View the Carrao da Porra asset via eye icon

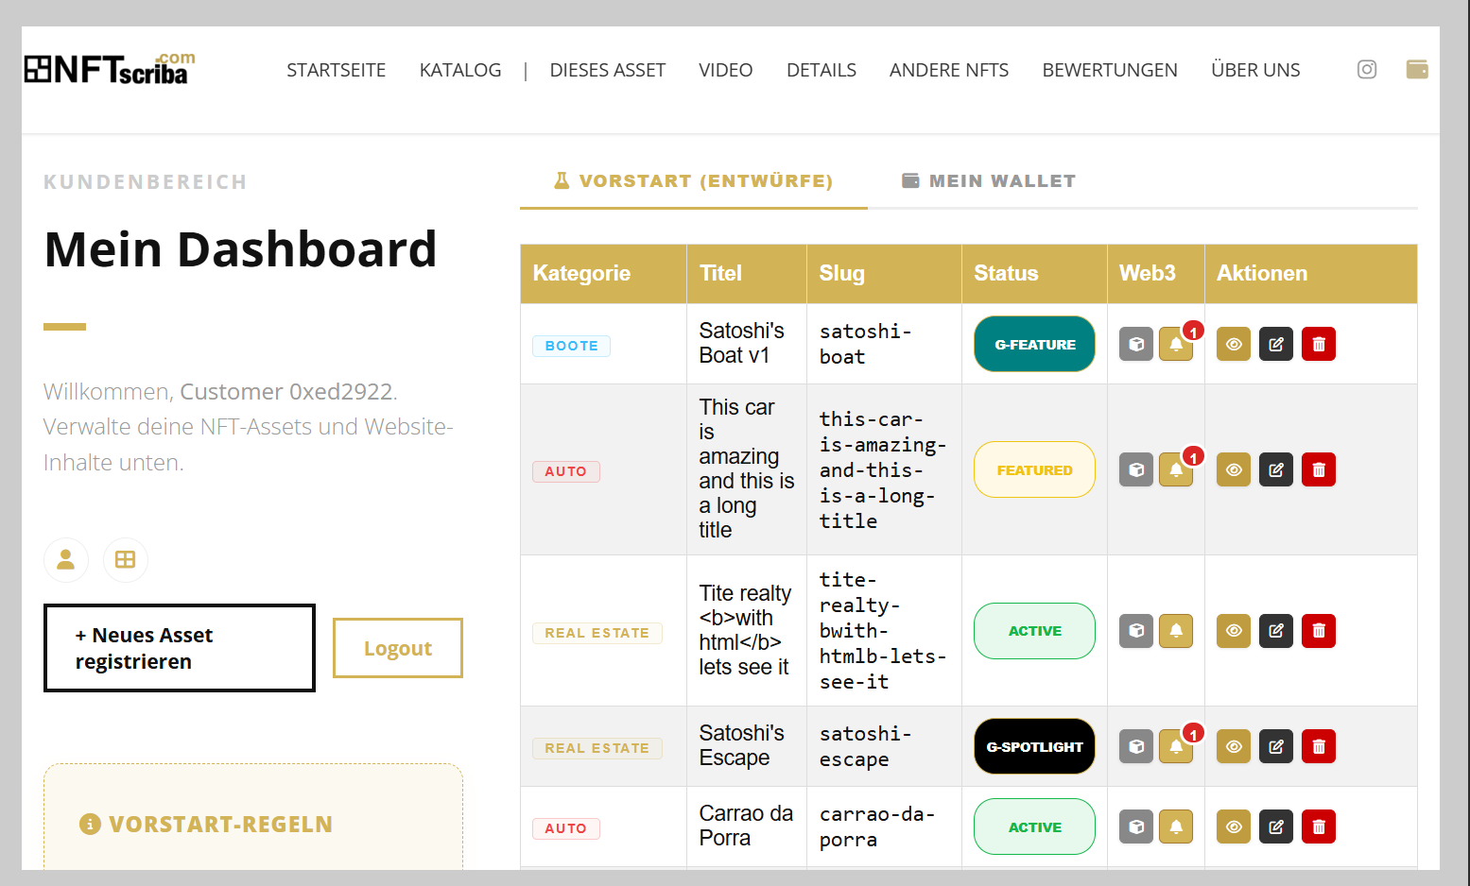[x=1234, y=826]
